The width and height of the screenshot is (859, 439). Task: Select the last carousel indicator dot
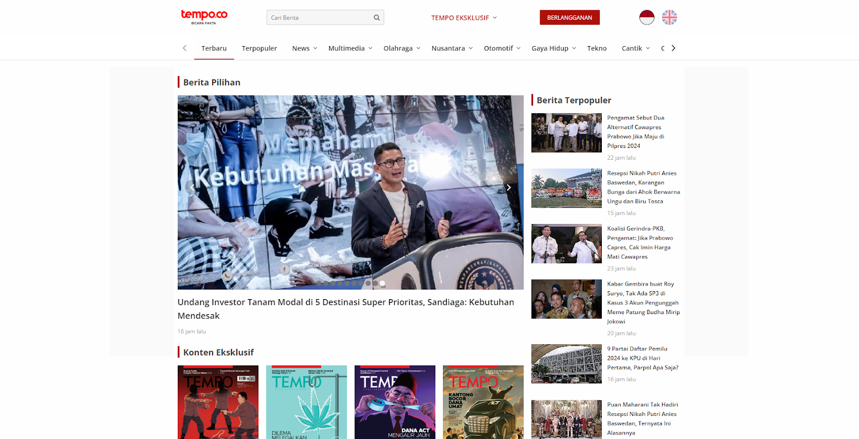pos(382,283)
